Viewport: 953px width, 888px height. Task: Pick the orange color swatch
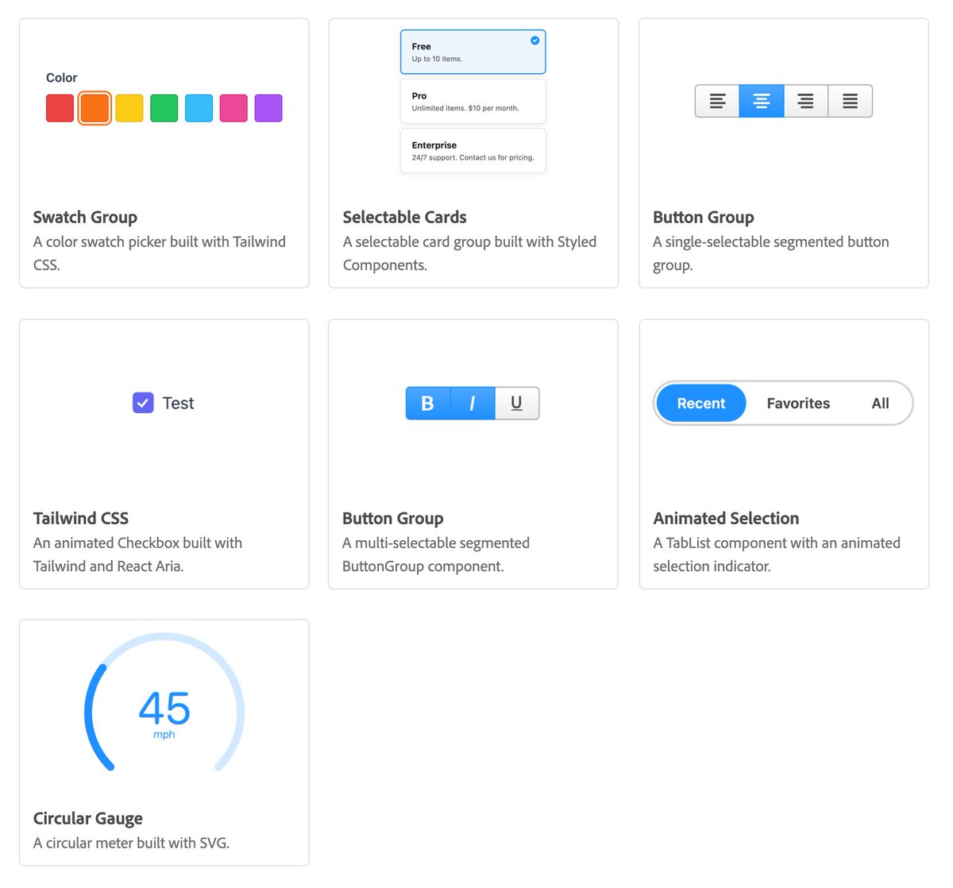95,108
